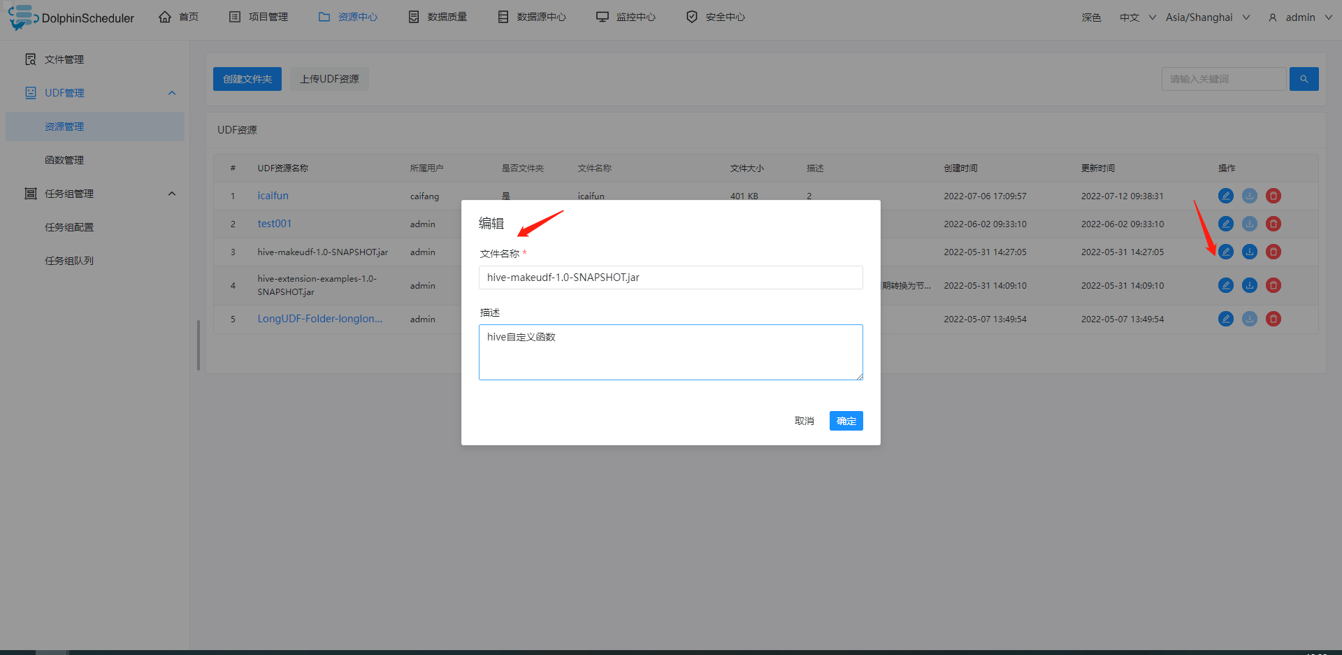Delete icon for hive-extension-examples row
1342x655 pixels.
tap(1274, 285)
